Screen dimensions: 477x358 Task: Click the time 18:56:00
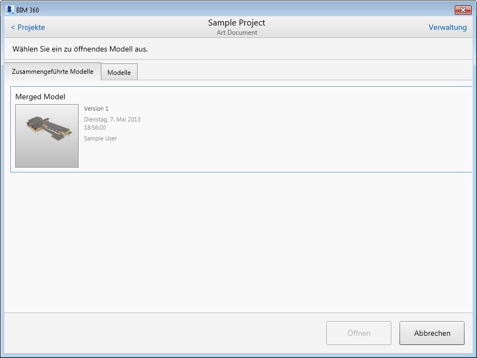coord(95,127)
